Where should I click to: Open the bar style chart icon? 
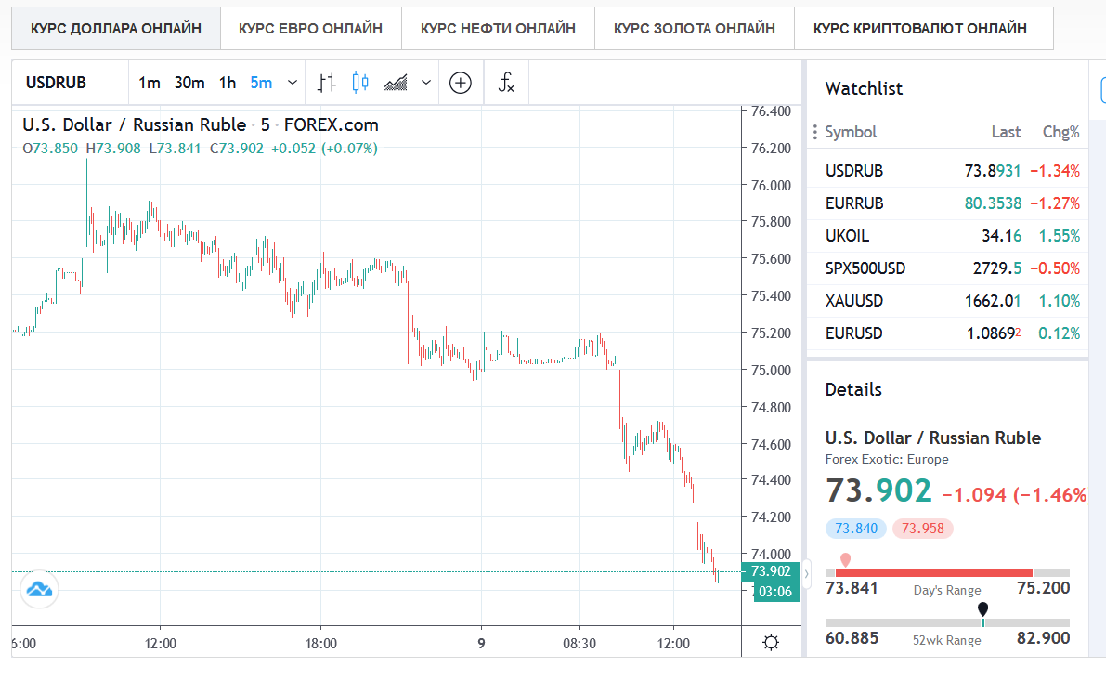pos(327,83)
